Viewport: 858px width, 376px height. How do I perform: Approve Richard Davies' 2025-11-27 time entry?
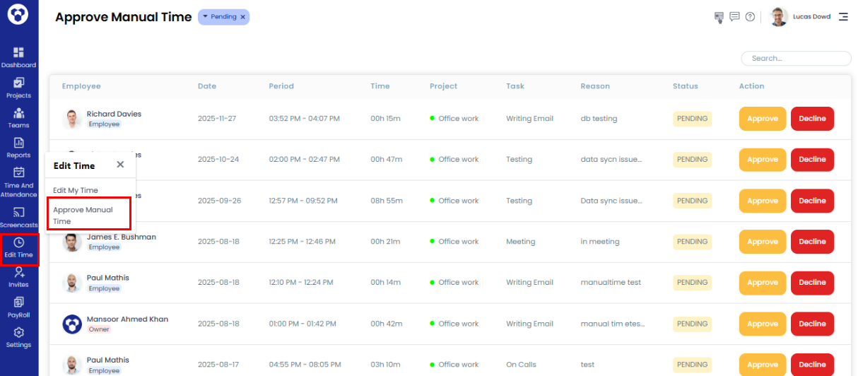point(763,119)
